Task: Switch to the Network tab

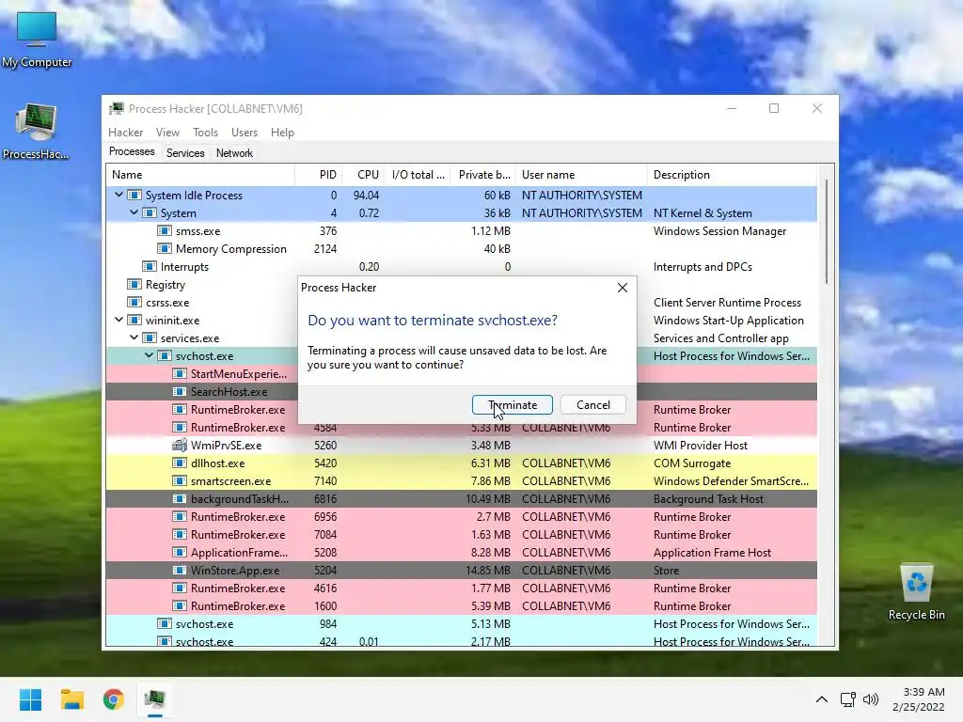Action: coord(234,153)
